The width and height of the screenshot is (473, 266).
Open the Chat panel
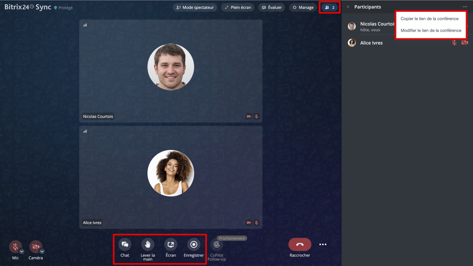click(125, 244)
